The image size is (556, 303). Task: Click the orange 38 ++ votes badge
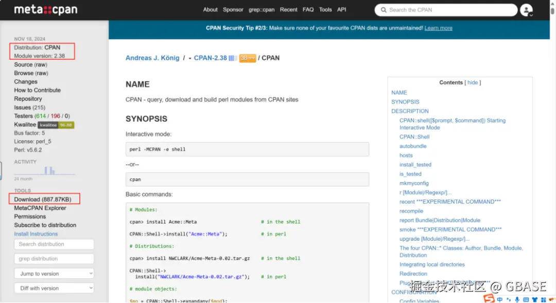[248, 58]
